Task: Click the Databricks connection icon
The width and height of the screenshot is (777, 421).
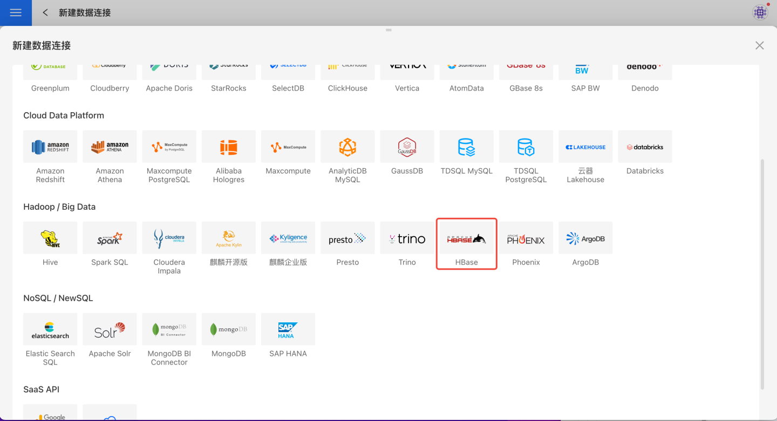Action: point(645,147)
